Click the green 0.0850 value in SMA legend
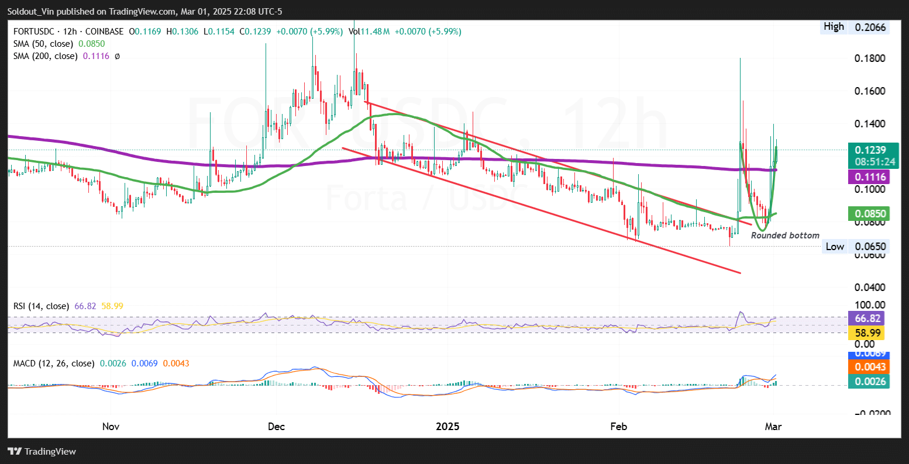This screenshot has width=909, height=464. (x=92, y=44)
